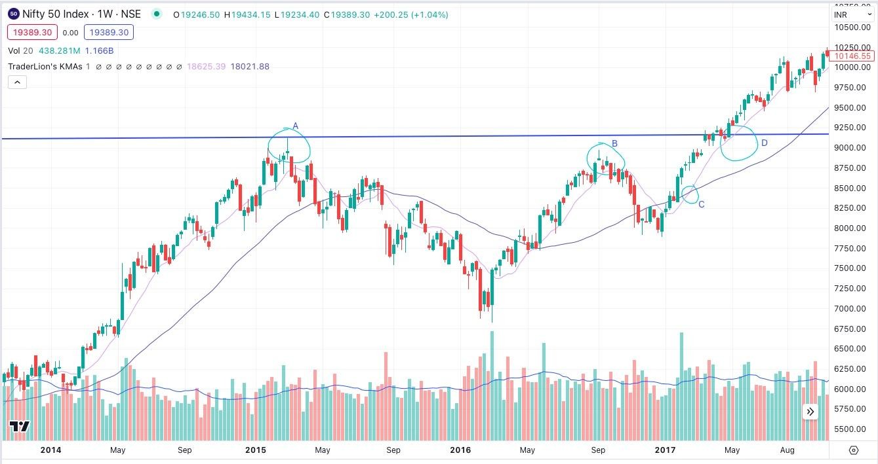The width and height of the screenshot is (878, 464).
Task: Click the 10146.55 price label on axis
Action: (x=852, y=56)
